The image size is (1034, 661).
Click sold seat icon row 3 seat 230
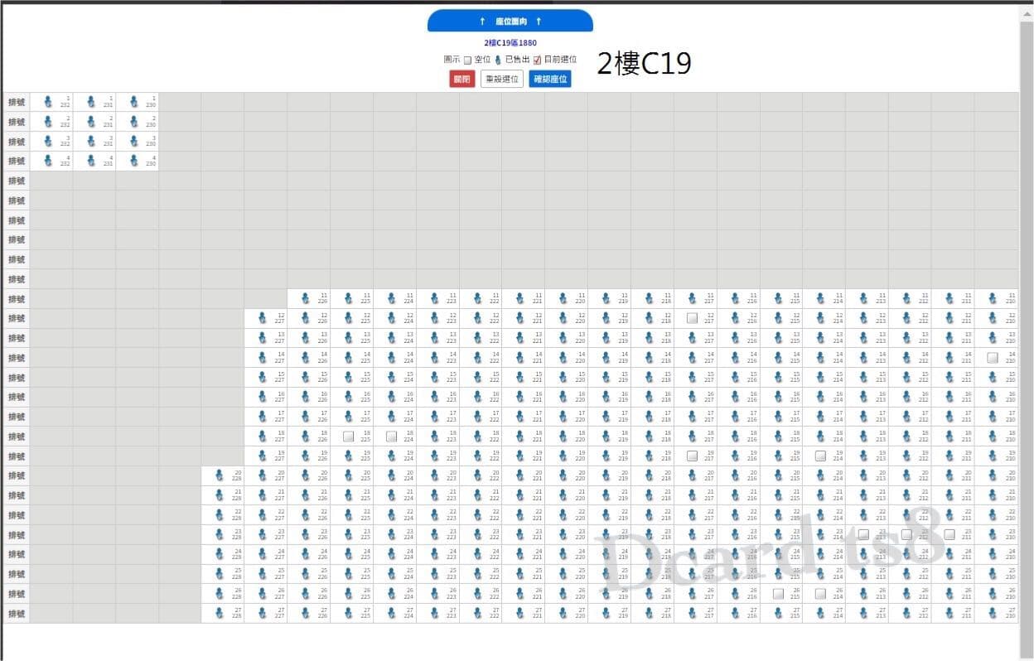[x=133, y=141]
